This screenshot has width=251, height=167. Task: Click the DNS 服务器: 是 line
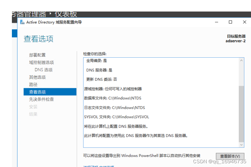coord(99,70)
